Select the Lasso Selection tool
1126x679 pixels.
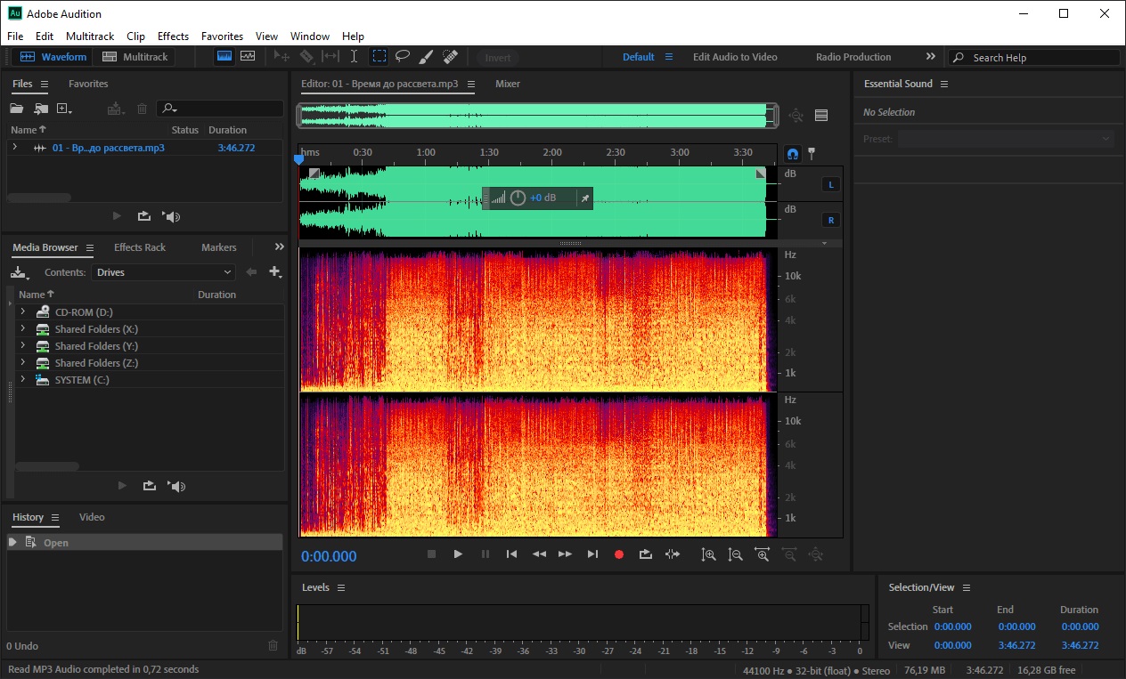403,57
